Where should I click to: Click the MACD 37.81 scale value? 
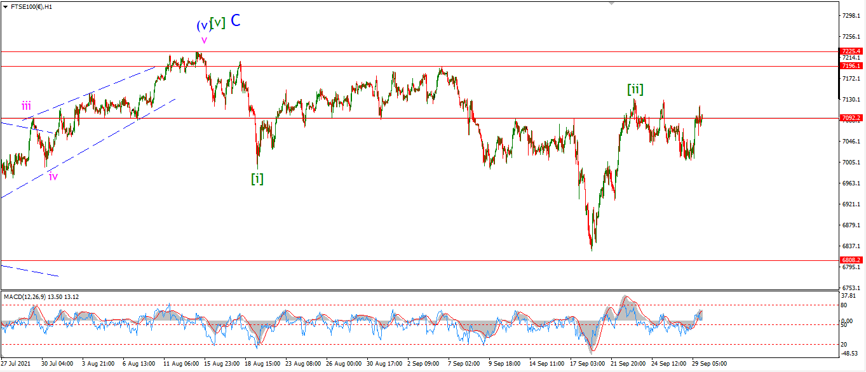click(x=849, y=295)
